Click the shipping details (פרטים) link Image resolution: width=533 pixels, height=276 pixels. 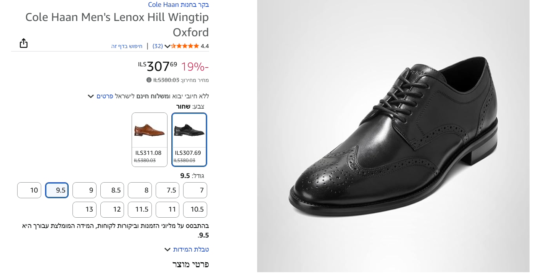click(x=105, y=96)
